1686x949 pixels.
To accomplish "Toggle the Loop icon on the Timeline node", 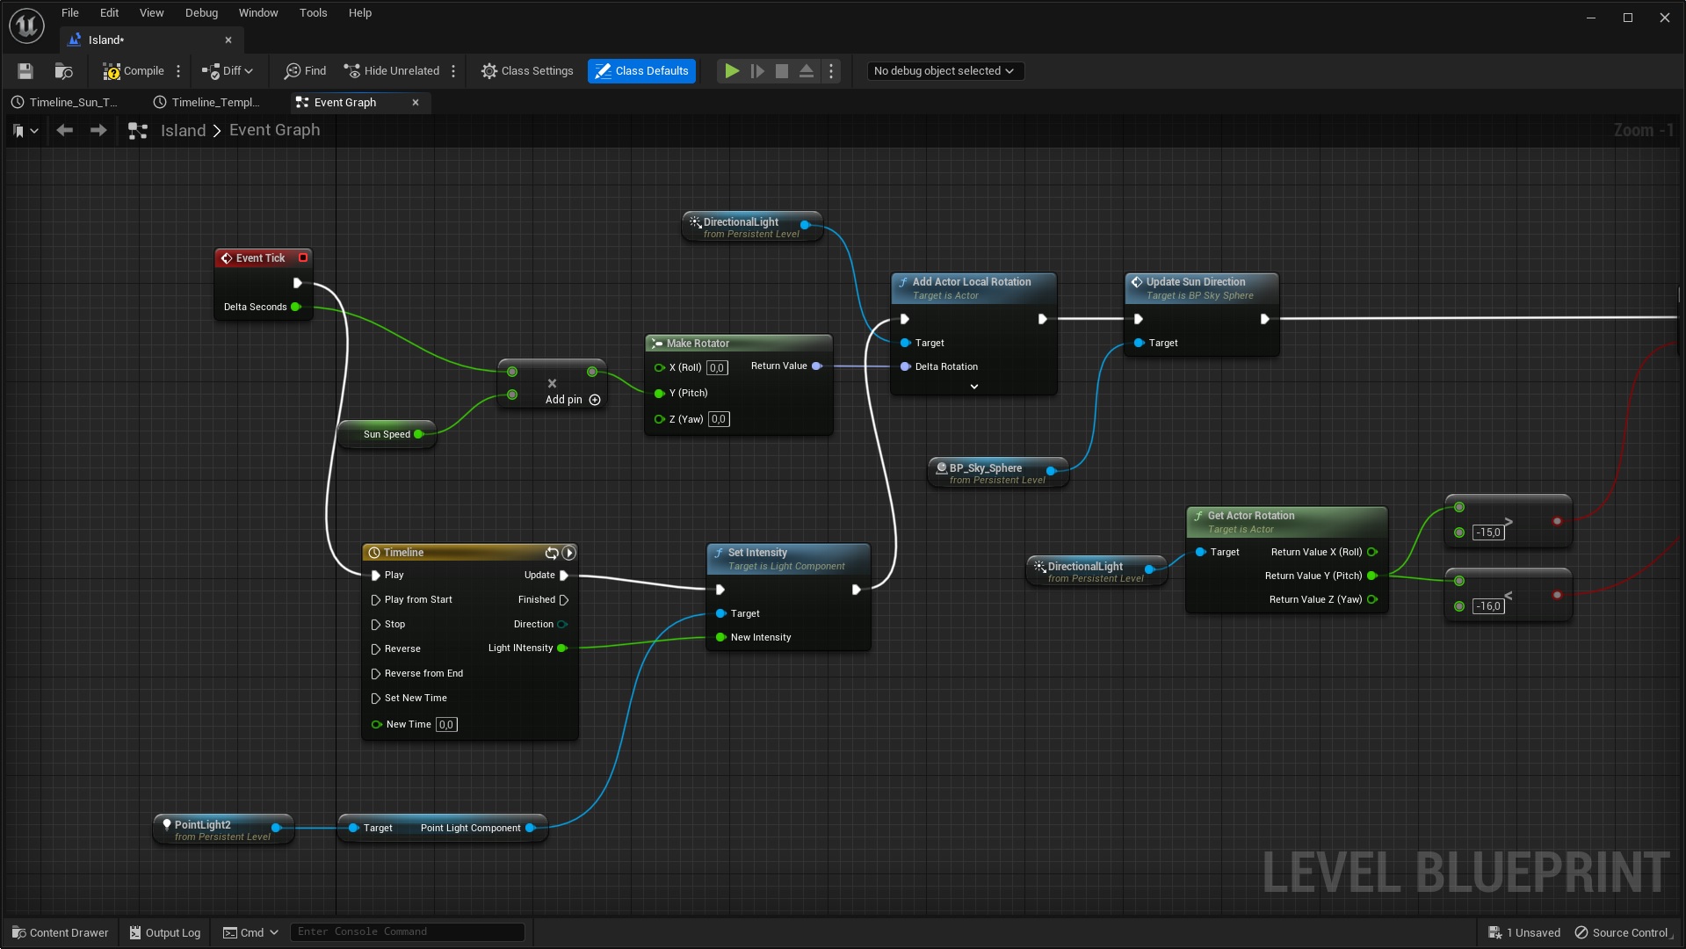I will pyautogui.click(x=552, y=553).
